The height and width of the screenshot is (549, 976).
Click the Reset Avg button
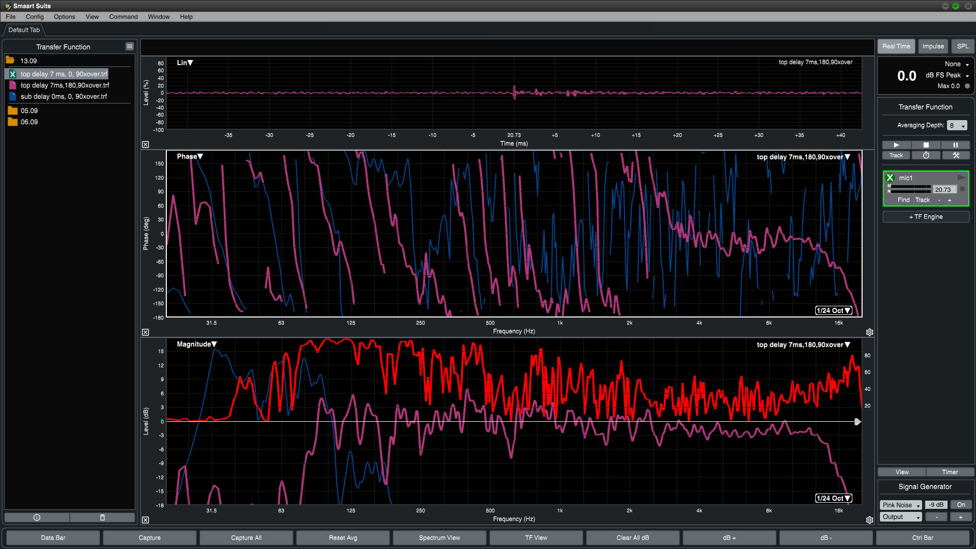[343, 538]
